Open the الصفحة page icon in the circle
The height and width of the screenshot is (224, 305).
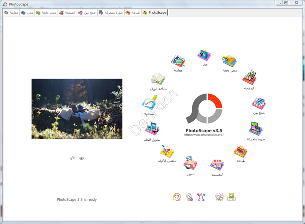[249, 77]
